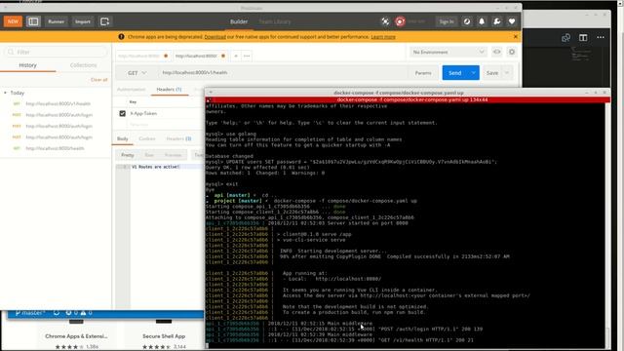Image resolution: width=624 pixels, height=351 pixels.
Task: Click the X-App-Token key cell
Action: (x=143, y=113)
